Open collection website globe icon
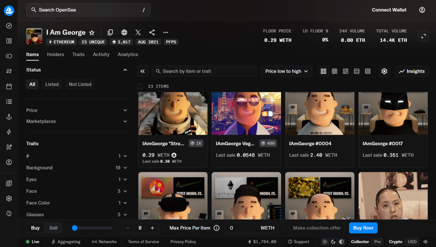Screen dimensions: 436x247 tap(124, 32)
